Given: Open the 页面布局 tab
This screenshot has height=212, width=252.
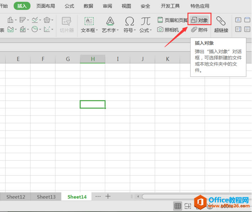Looking at the screenshot, I should click(45, 6).
